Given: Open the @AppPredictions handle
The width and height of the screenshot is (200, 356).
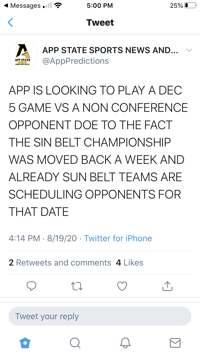Looking at the screenshot, I should click(x=75, y=61).
